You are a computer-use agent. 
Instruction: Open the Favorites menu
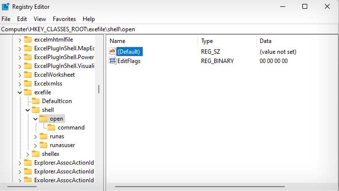point(64,19)
